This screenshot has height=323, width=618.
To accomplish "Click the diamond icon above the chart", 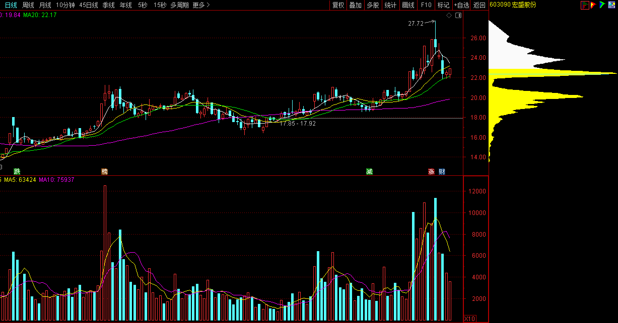I will click(449, 16).
